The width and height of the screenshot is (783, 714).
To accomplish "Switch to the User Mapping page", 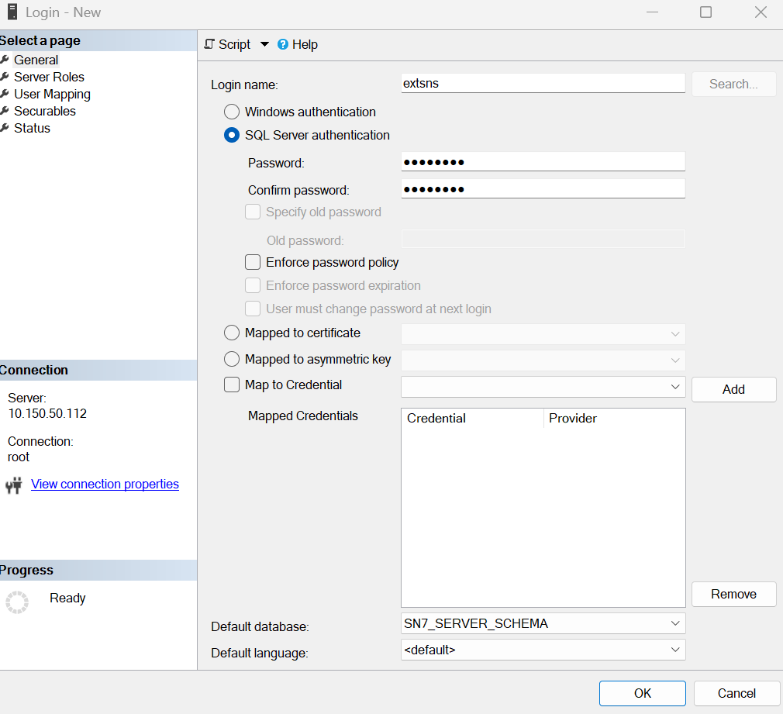I will point(52,94).
